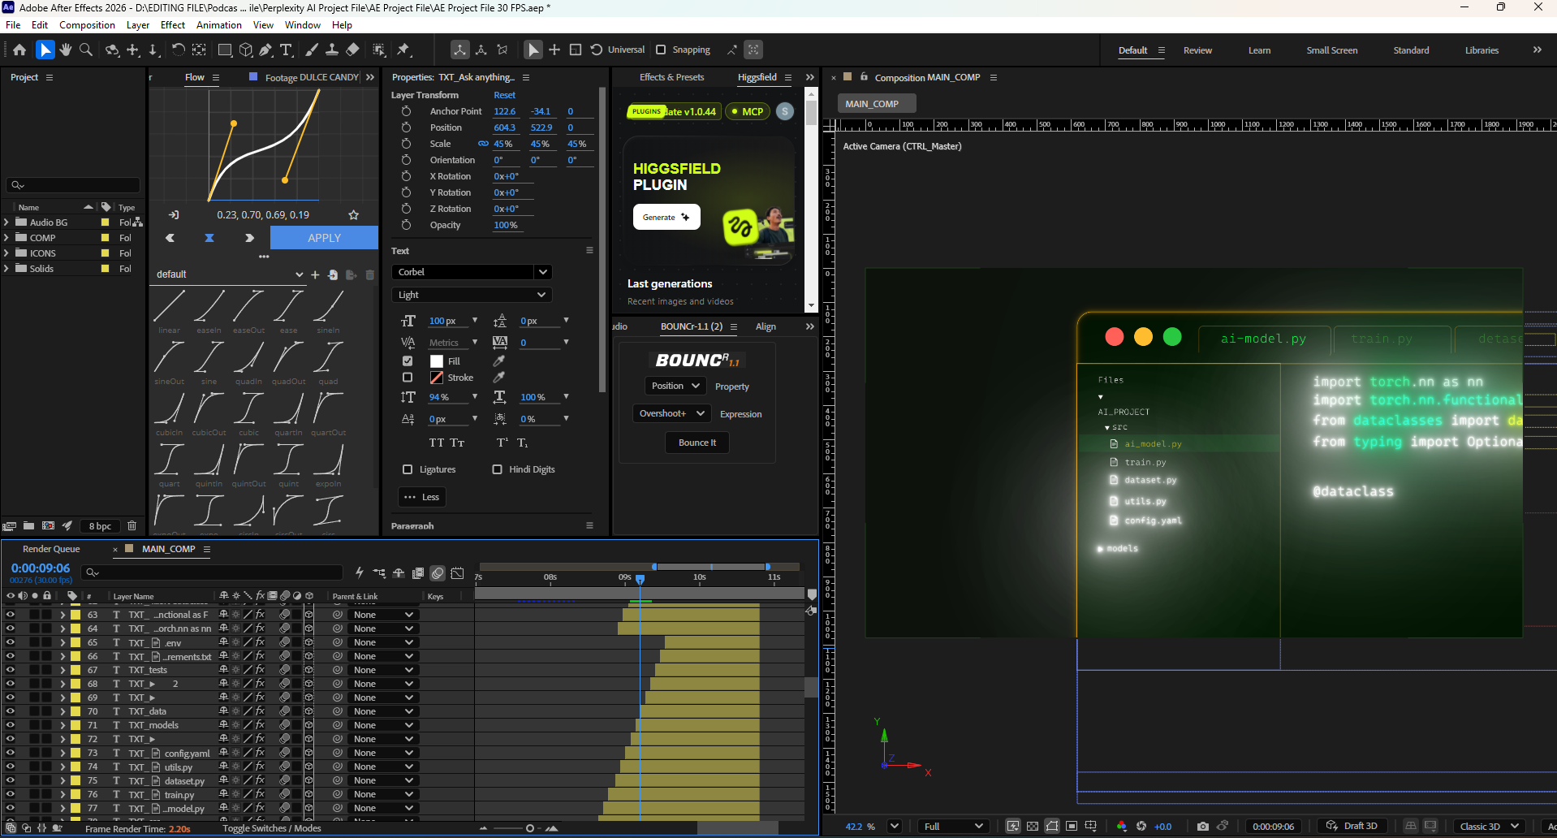Delete selected project item with trash icon
This screenshot has height=838, width=1557.
(x=132, y=526)
